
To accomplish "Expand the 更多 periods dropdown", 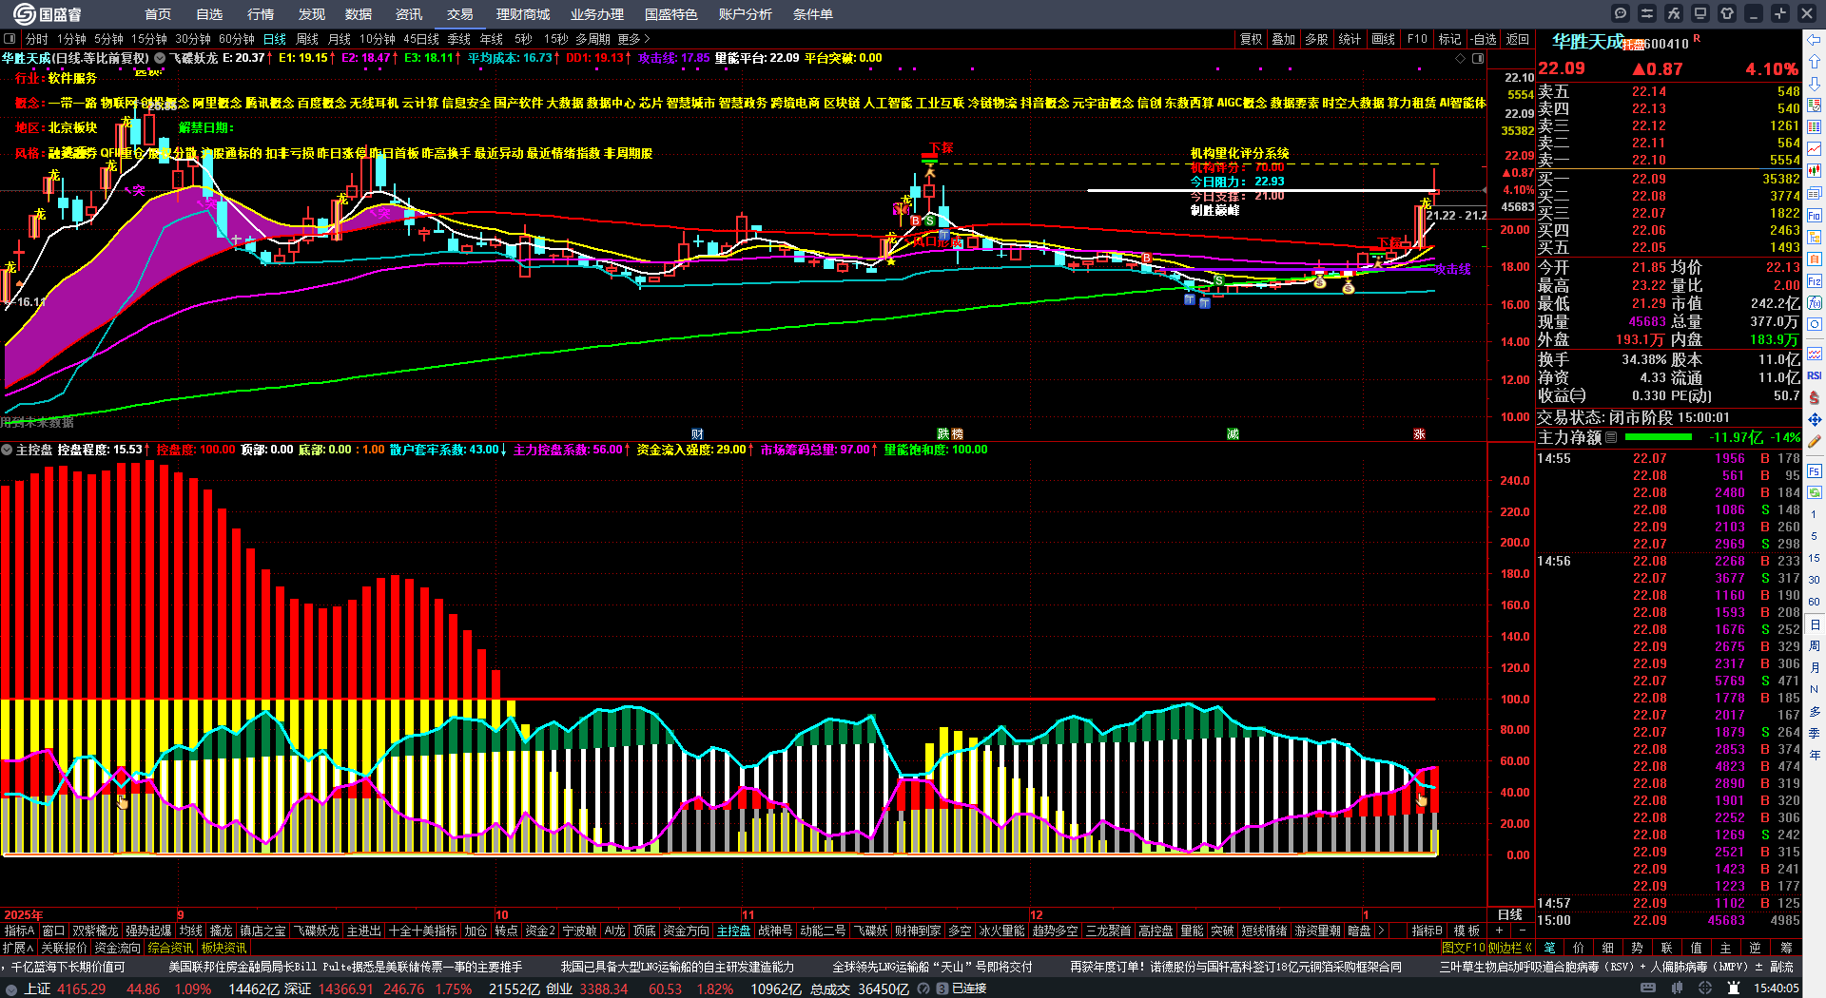I will click(633, 39).
